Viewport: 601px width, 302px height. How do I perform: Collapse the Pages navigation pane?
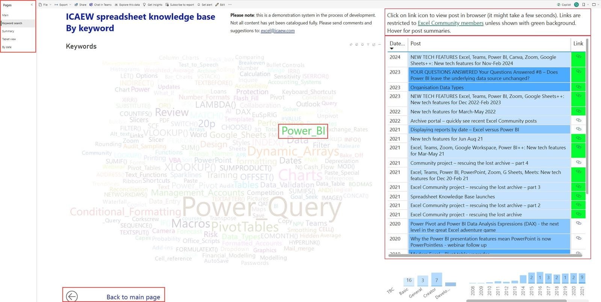(32, 5)
